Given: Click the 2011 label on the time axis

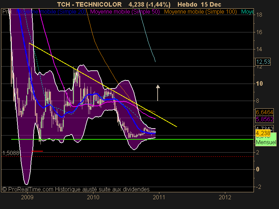Looking at the screenshot, I should tap(159, 197).
